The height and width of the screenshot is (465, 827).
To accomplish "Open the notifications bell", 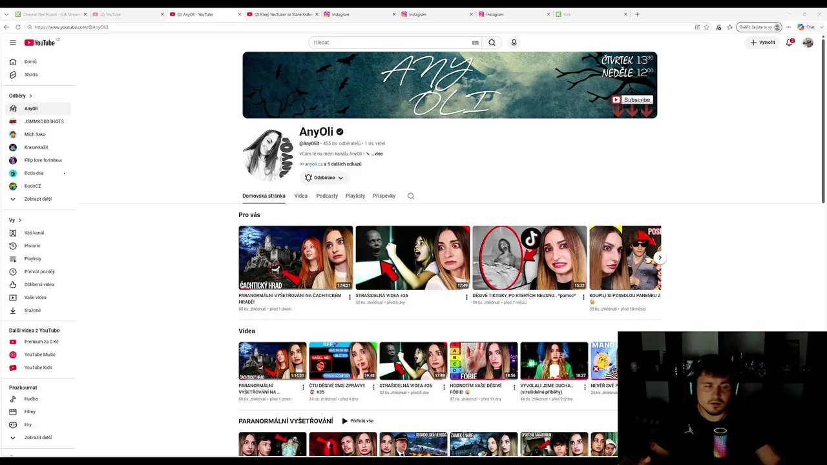I will click(790, 43).
